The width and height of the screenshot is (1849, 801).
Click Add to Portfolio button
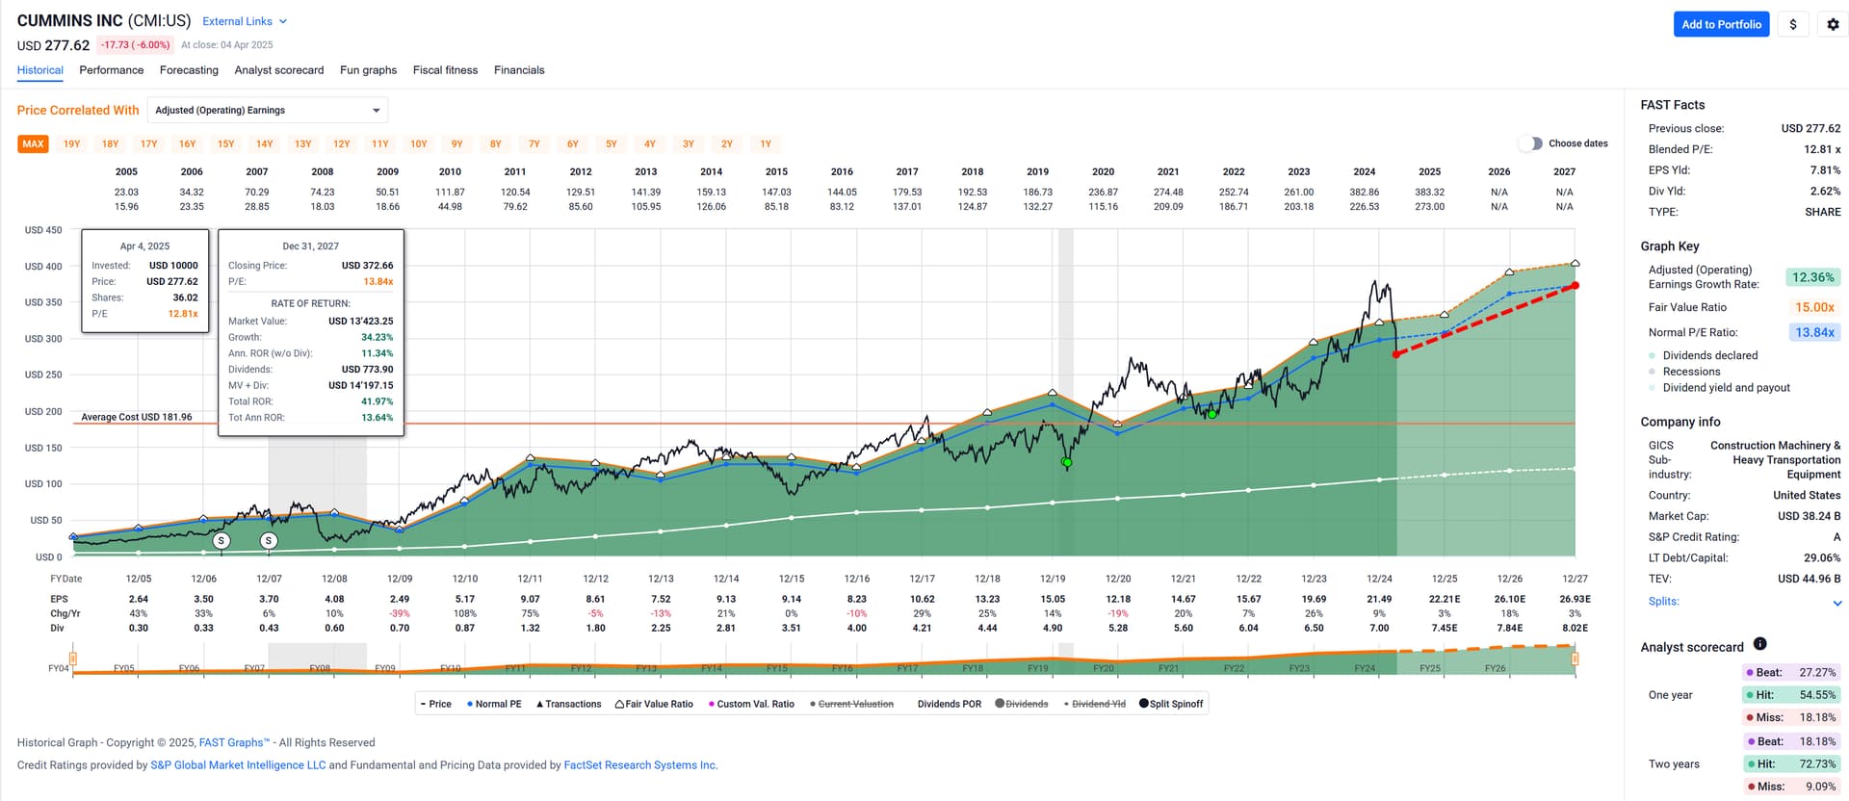coord(1721,25)
